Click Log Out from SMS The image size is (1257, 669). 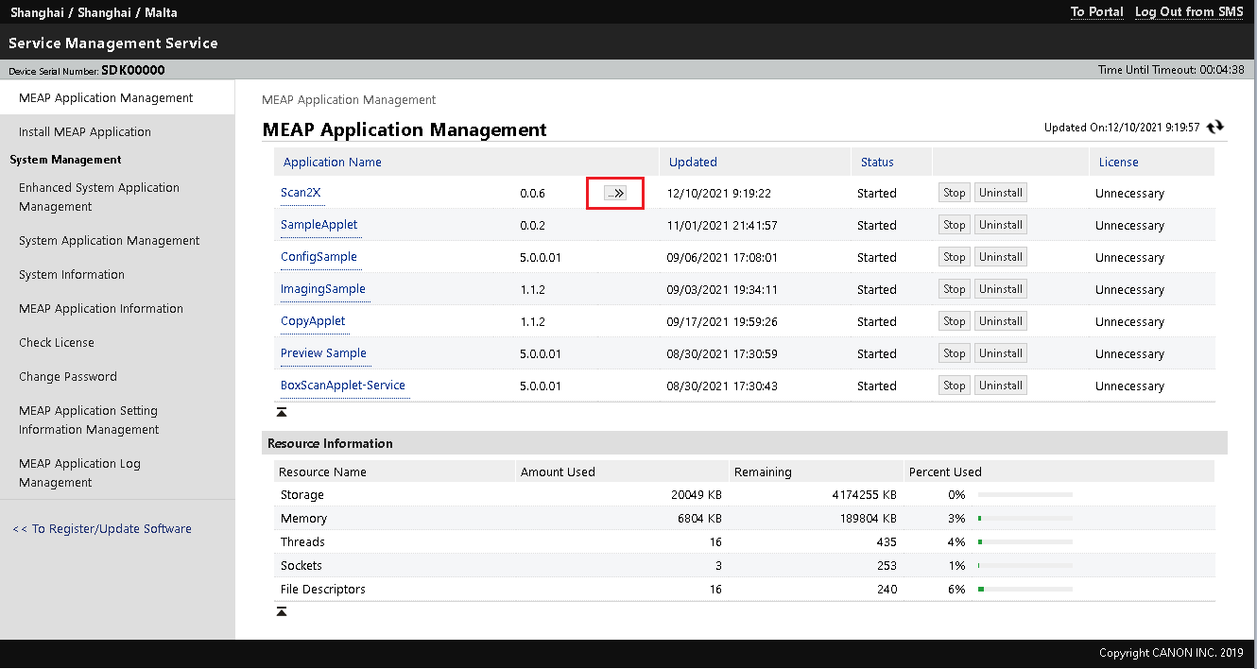coord(1189,12)
